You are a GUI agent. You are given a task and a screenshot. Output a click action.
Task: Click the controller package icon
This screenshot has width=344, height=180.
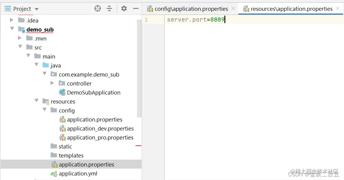[62, 83]
